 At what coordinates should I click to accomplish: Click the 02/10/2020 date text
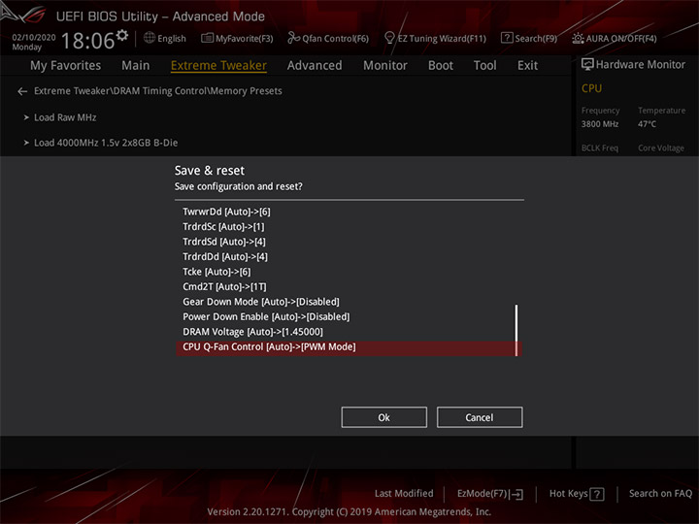point(34,38)
